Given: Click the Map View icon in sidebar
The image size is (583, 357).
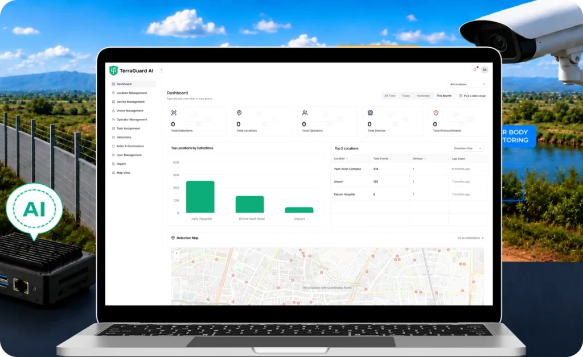Looking at the screenshot, I should point(113,173).
